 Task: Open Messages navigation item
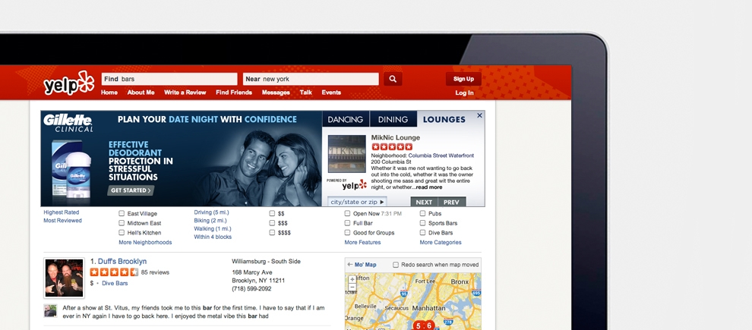tap(276, 93)
